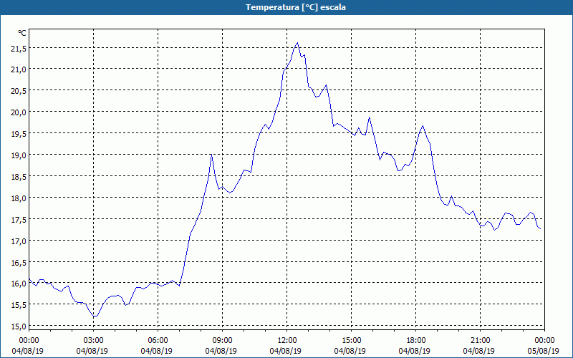Click the 20,0 temperature axis label
Viewport: 573px width, 358px height.
pos(19,112)
